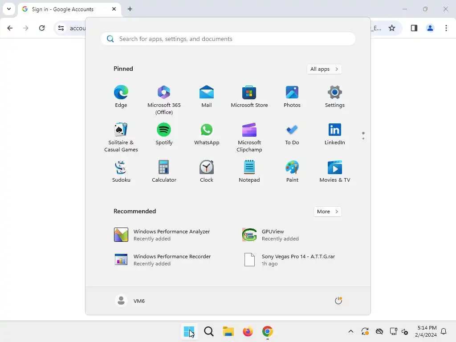
Task: Start Solitaire & Casual Games
Action: pos(121,137)
